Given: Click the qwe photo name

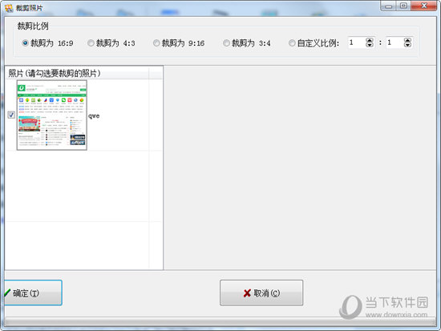Looking at the screenshot, I should [x=94, y=116].
